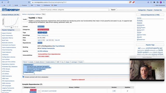Click org.testng in the breadcrumb
Screen dimensions: 166x93
[31, 14]
